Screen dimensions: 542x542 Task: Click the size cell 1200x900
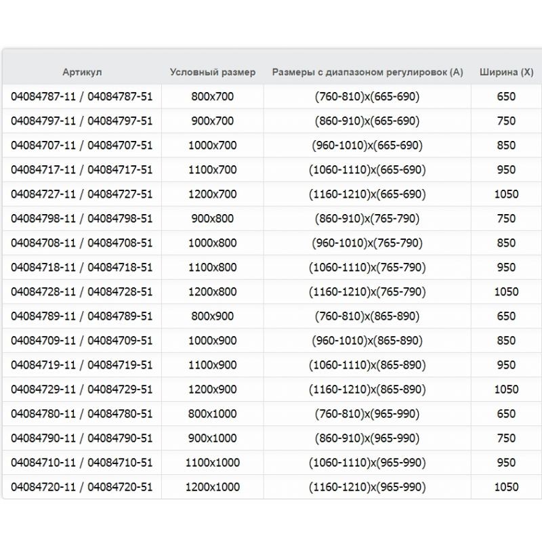213,389
